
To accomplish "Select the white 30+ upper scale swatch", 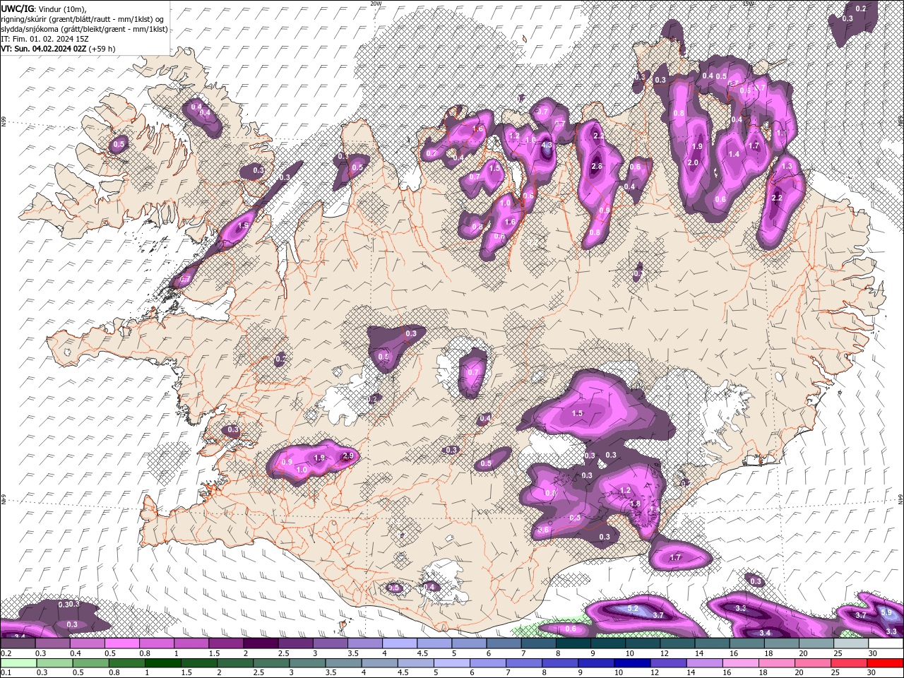I will pos(886,643).
